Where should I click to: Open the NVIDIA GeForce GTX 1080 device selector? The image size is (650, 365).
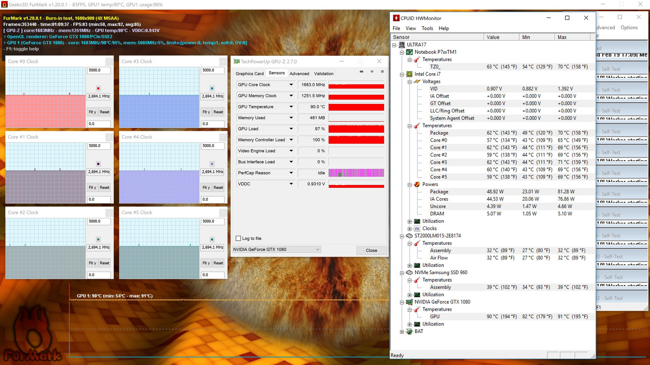click(x=277, y=249)
